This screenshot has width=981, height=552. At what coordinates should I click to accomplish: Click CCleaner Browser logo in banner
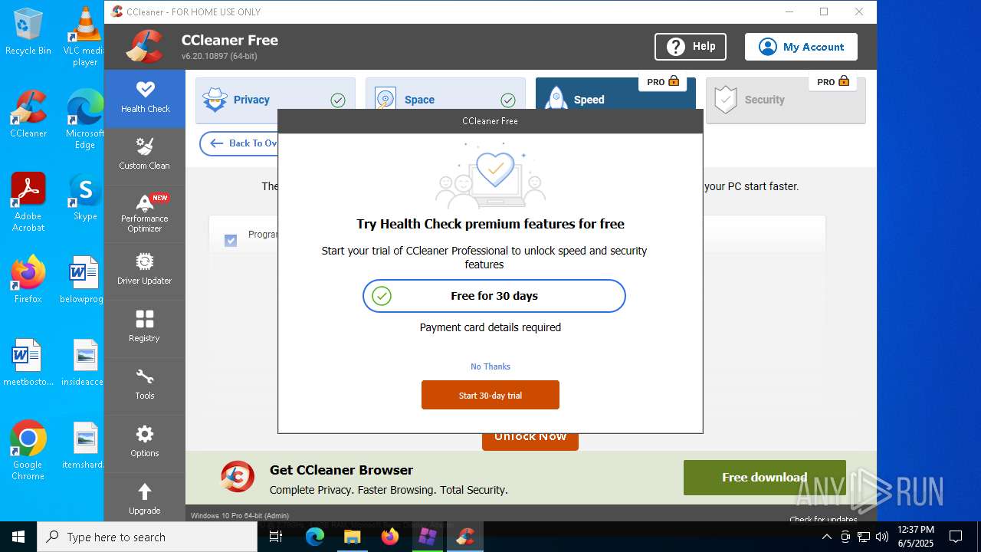pos(237,477)
